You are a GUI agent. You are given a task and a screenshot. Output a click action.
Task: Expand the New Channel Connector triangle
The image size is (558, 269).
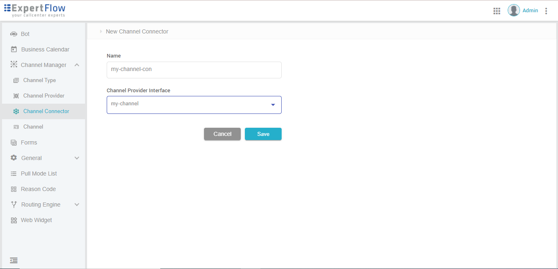pyautogui.click(x=101, y=31)
